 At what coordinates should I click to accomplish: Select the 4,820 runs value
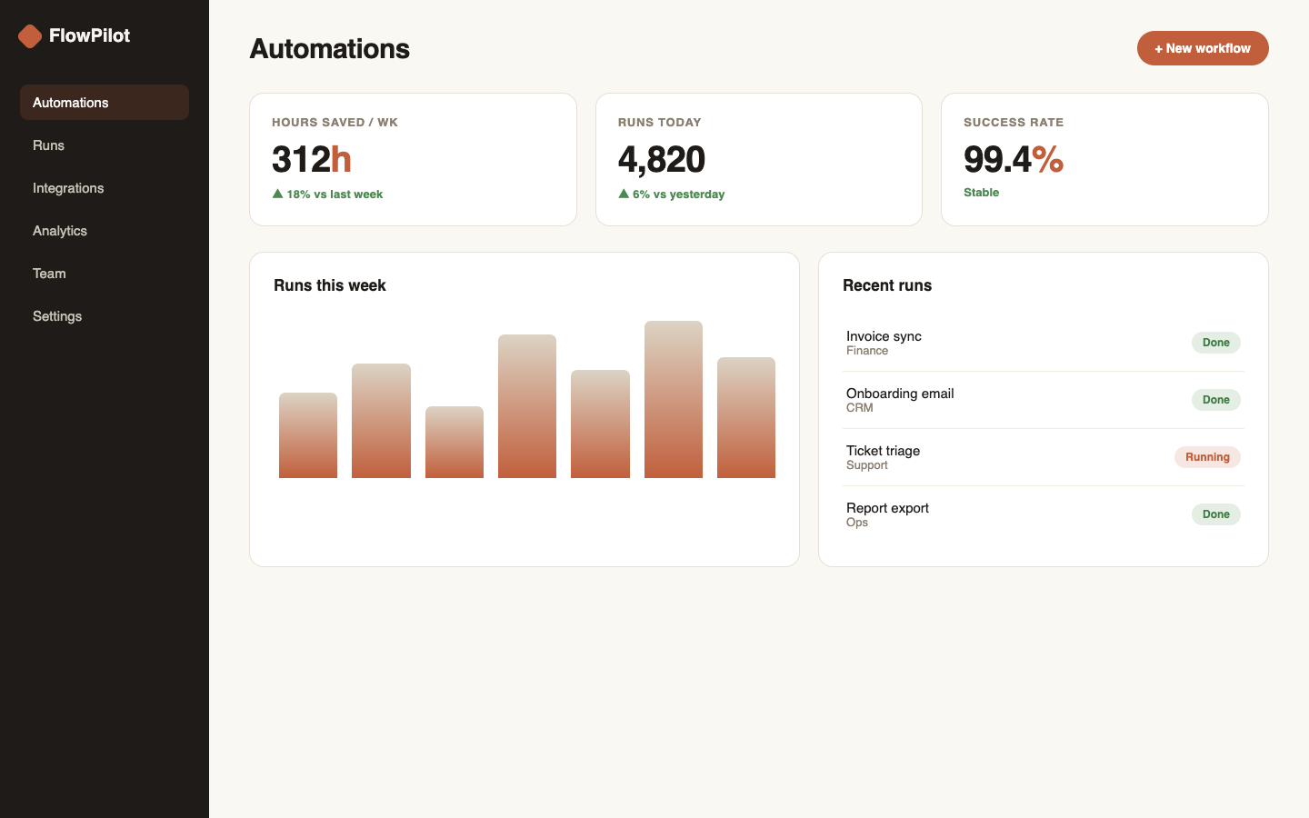tap(662, 160)
